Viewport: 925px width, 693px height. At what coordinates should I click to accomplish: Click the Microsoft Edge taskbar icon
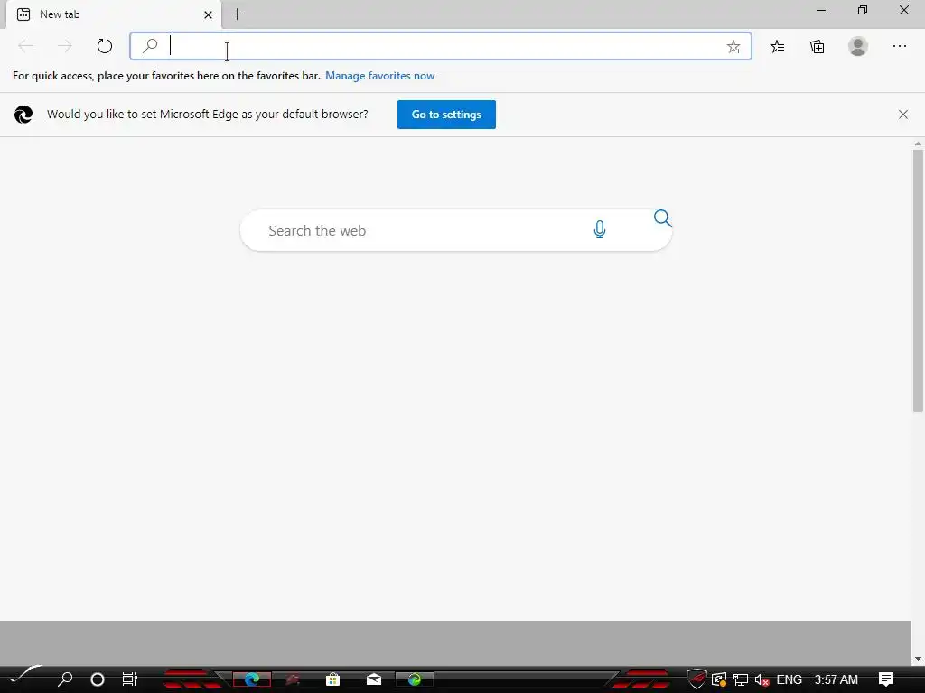pyautogui.click(x=252, y=679)
